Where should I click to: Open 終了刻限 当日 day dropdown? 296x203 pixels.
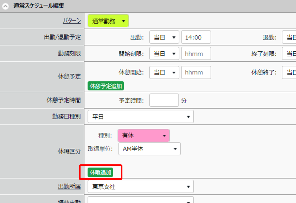click(x=289, y=53)
